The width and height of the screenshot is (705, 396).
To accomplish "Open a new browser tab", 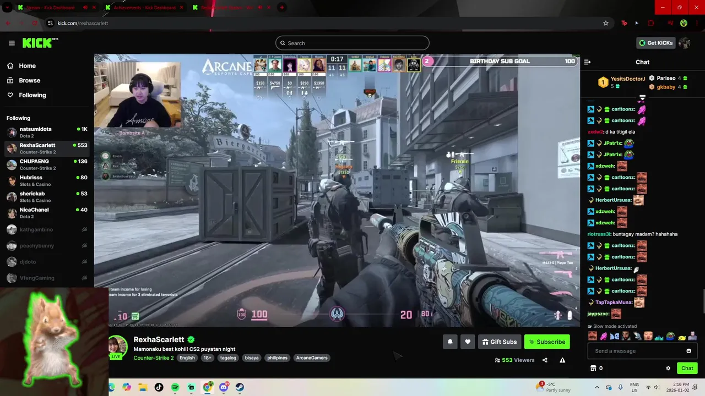I will 282,7.
